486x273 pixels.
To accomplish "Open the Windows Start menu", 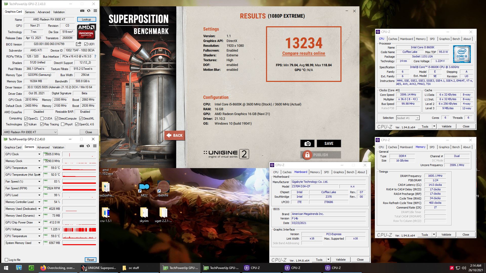I will point(6,268).
